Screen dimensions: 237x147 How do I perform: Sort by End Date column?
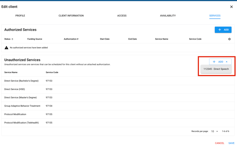point(132,39)
